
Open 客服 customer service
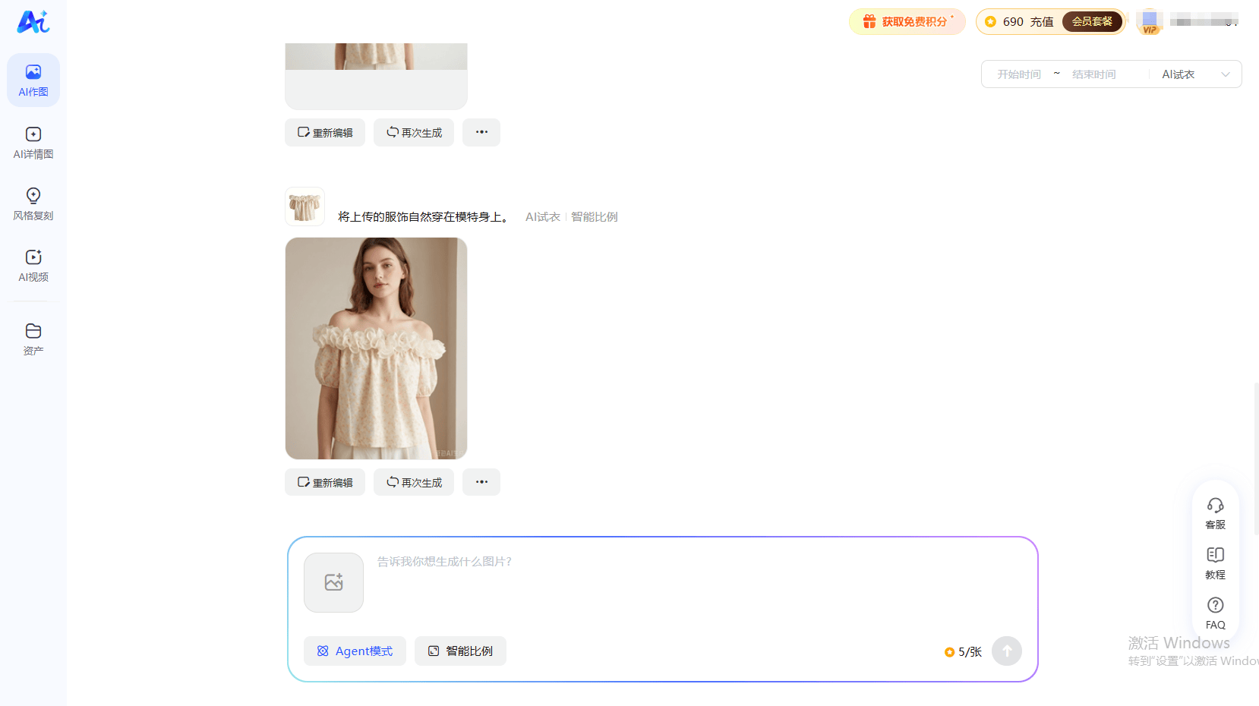click(1215, 513)
